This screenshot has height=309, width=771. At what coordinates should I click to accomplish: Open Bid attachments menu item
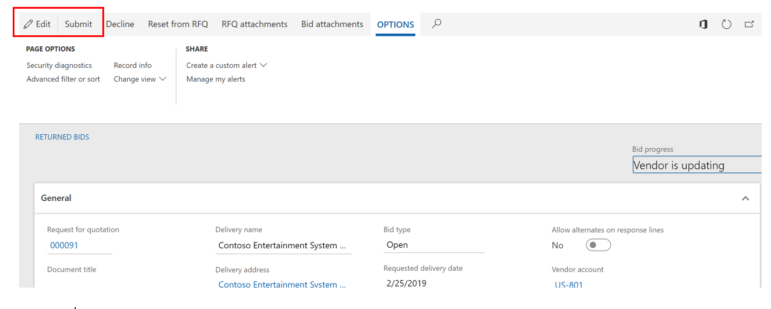[x=332, y=24]
